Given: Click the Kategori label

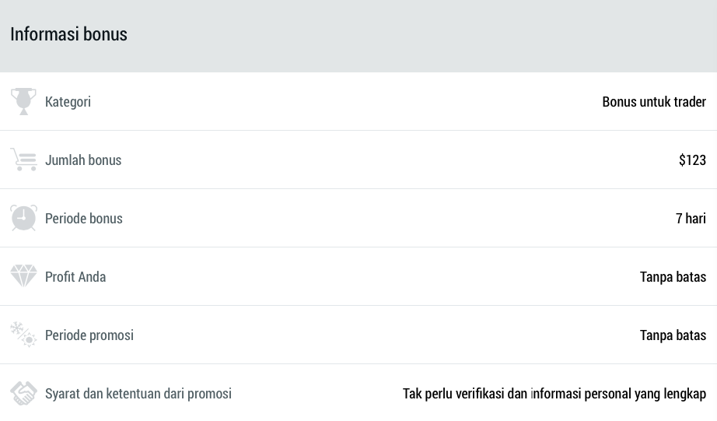Looking at the screenshot, I should pyautogui.click(x=68, y=102).
